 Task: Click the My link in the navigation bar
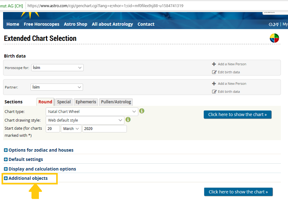(x=285, y=24)
